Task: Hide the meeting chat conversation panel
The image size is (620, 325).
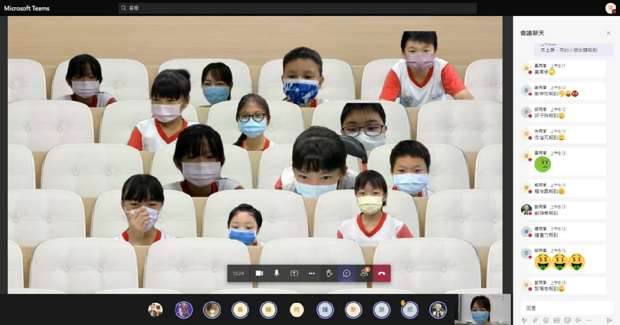Action: (x=347, y=273)
